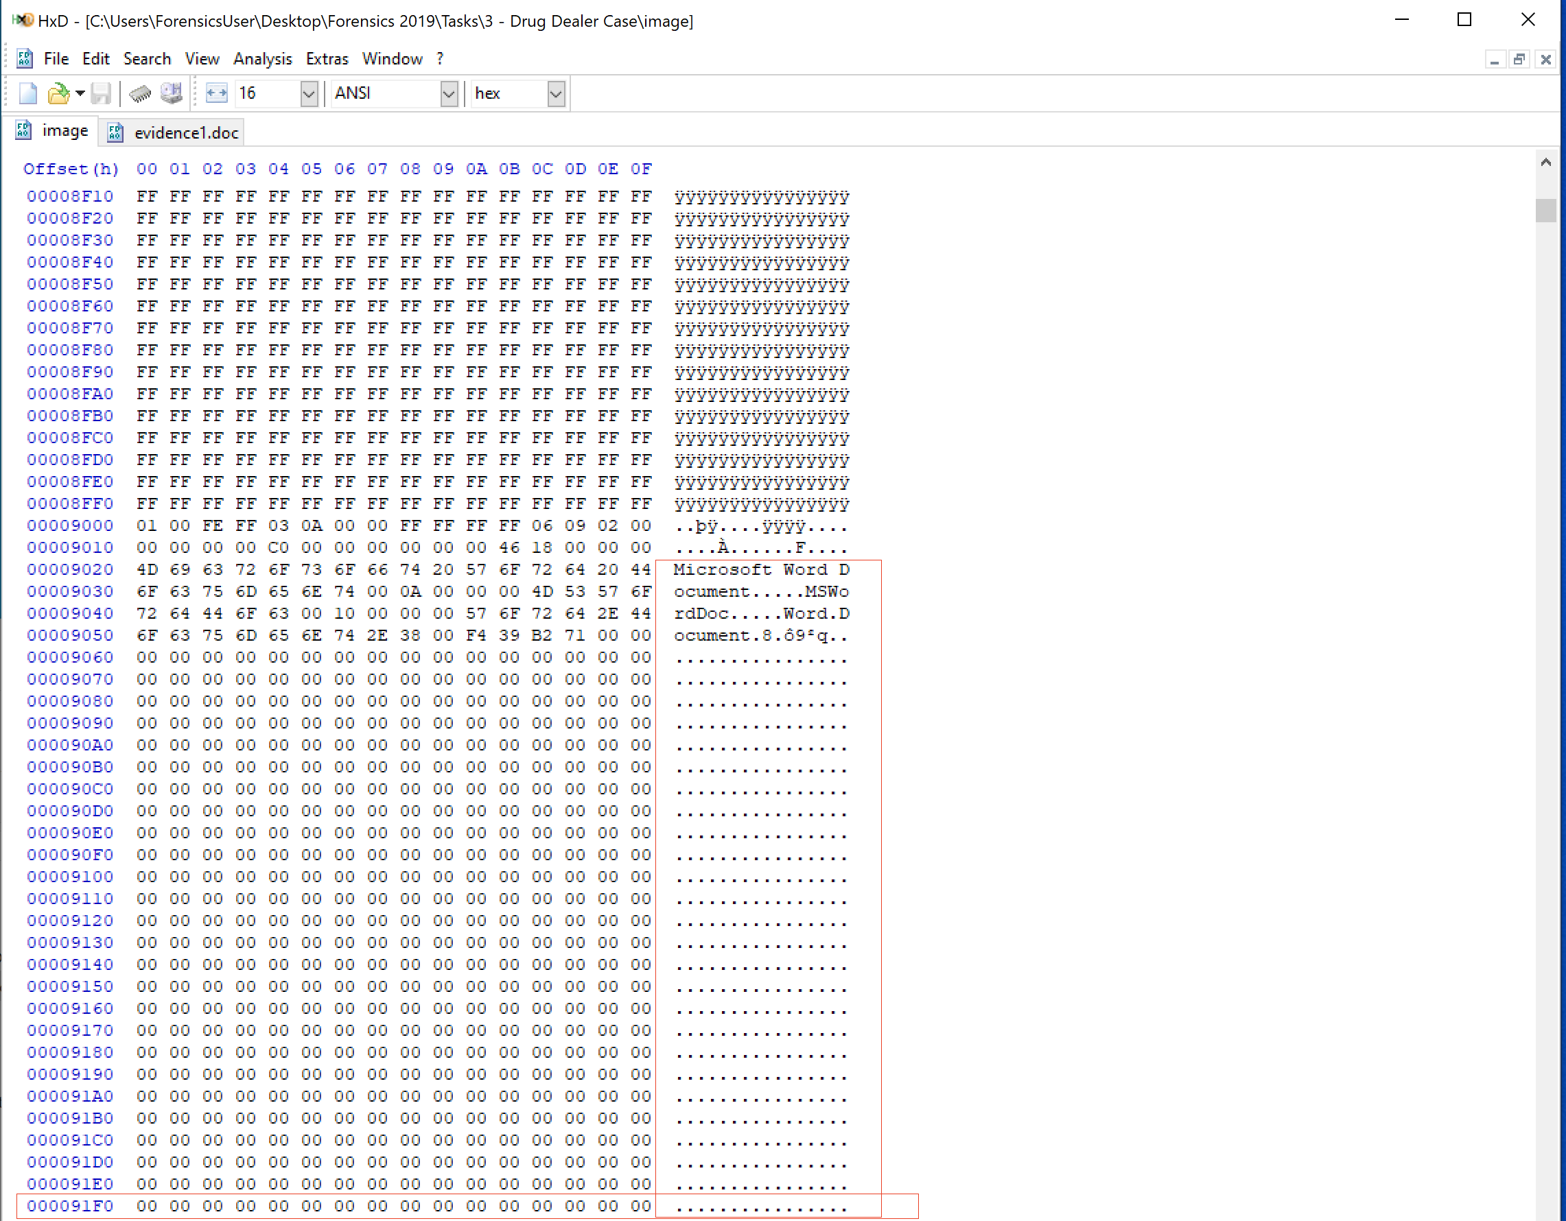This screenshot has height=1221, width=1566.
Task: Click the New file icon
Action: (x=28, y=94)
